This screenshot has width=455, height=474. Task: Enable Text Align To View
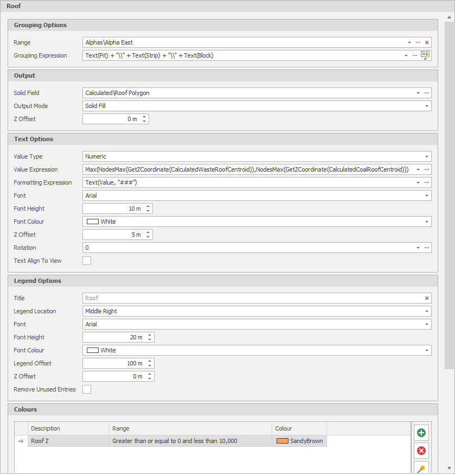(x=86, y=261)
